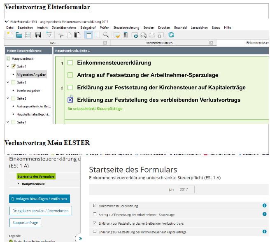Open the Bearbeiten menu
The width and height of the screenshot is (270, 242).
(25, 28)
